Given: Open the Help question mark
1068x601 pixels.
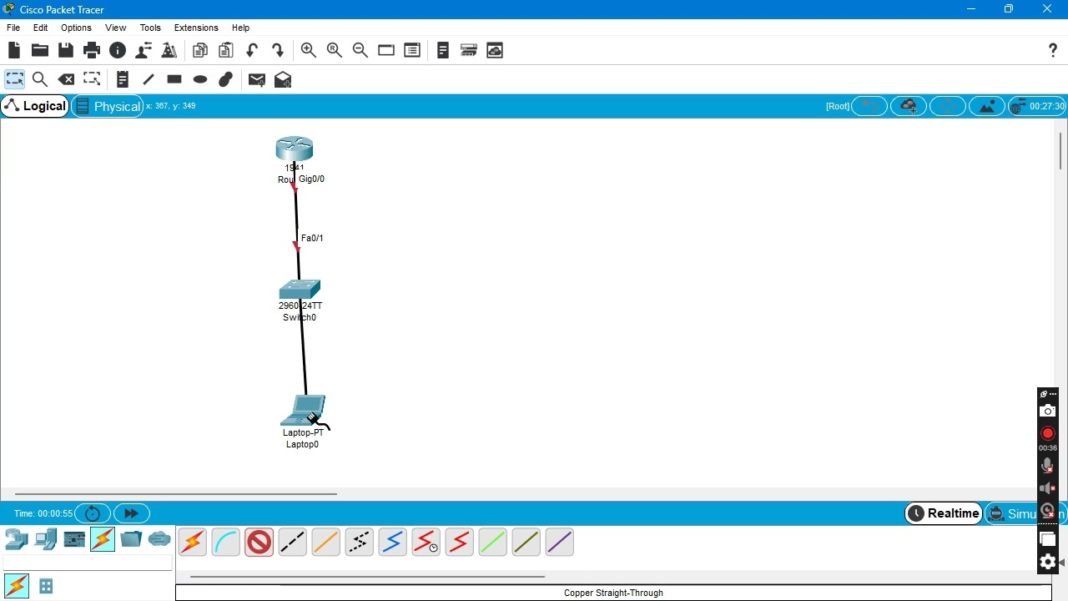Looking at the screenshot, I should click(x=1053, y=50).
